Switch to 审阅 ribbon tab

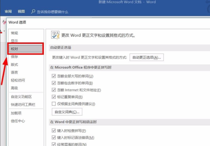pos(8,12)
